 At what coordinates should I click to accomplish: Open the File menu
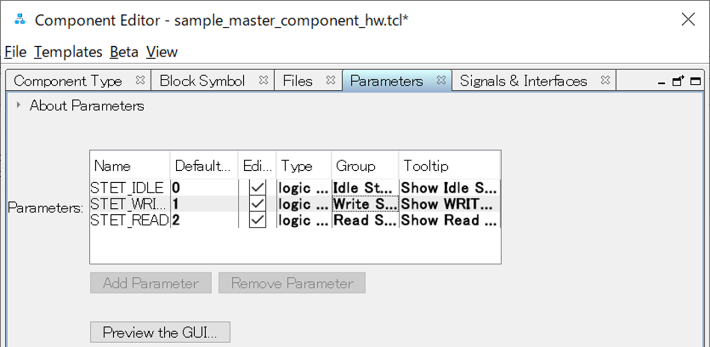[x=15, y=52]
